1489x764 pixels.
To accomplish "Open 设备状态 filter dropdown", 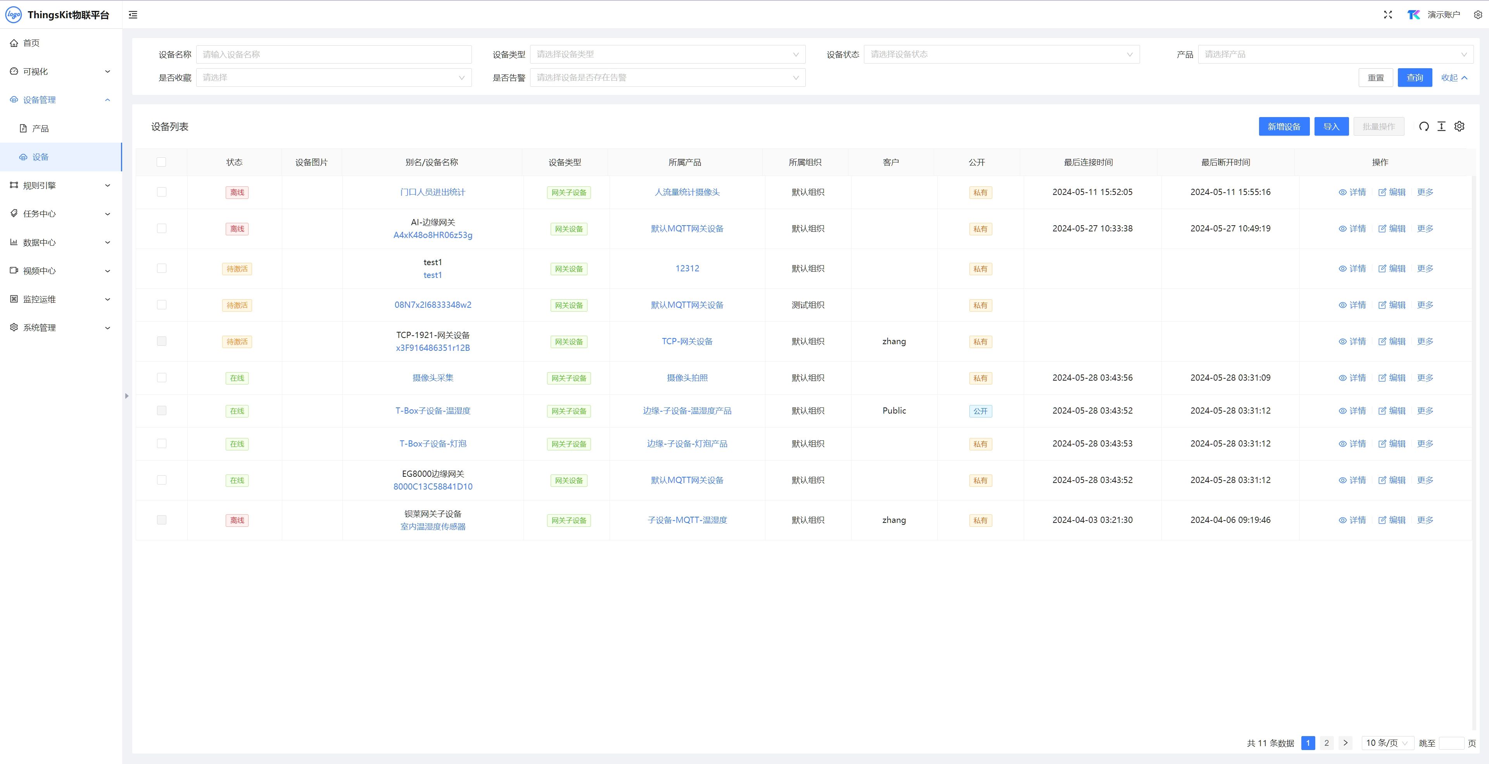I will coord(1001,54).
